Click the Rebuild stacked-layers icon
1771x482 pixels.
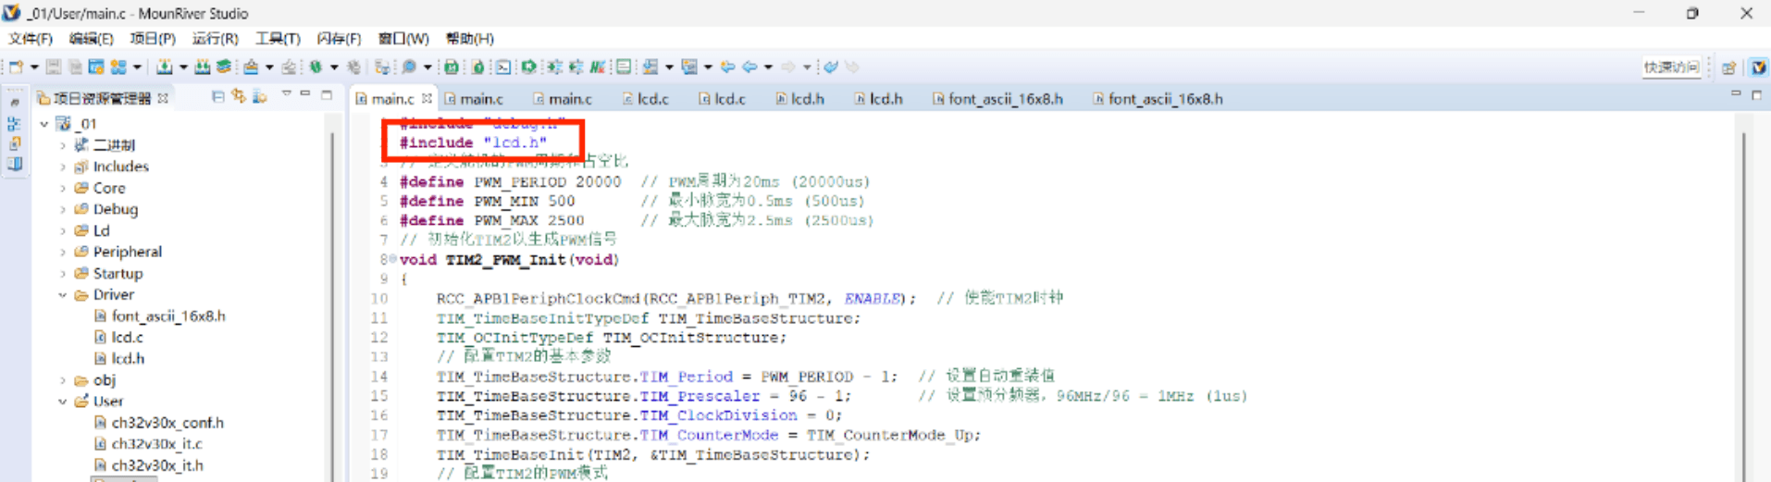click(x=223, y=67)
